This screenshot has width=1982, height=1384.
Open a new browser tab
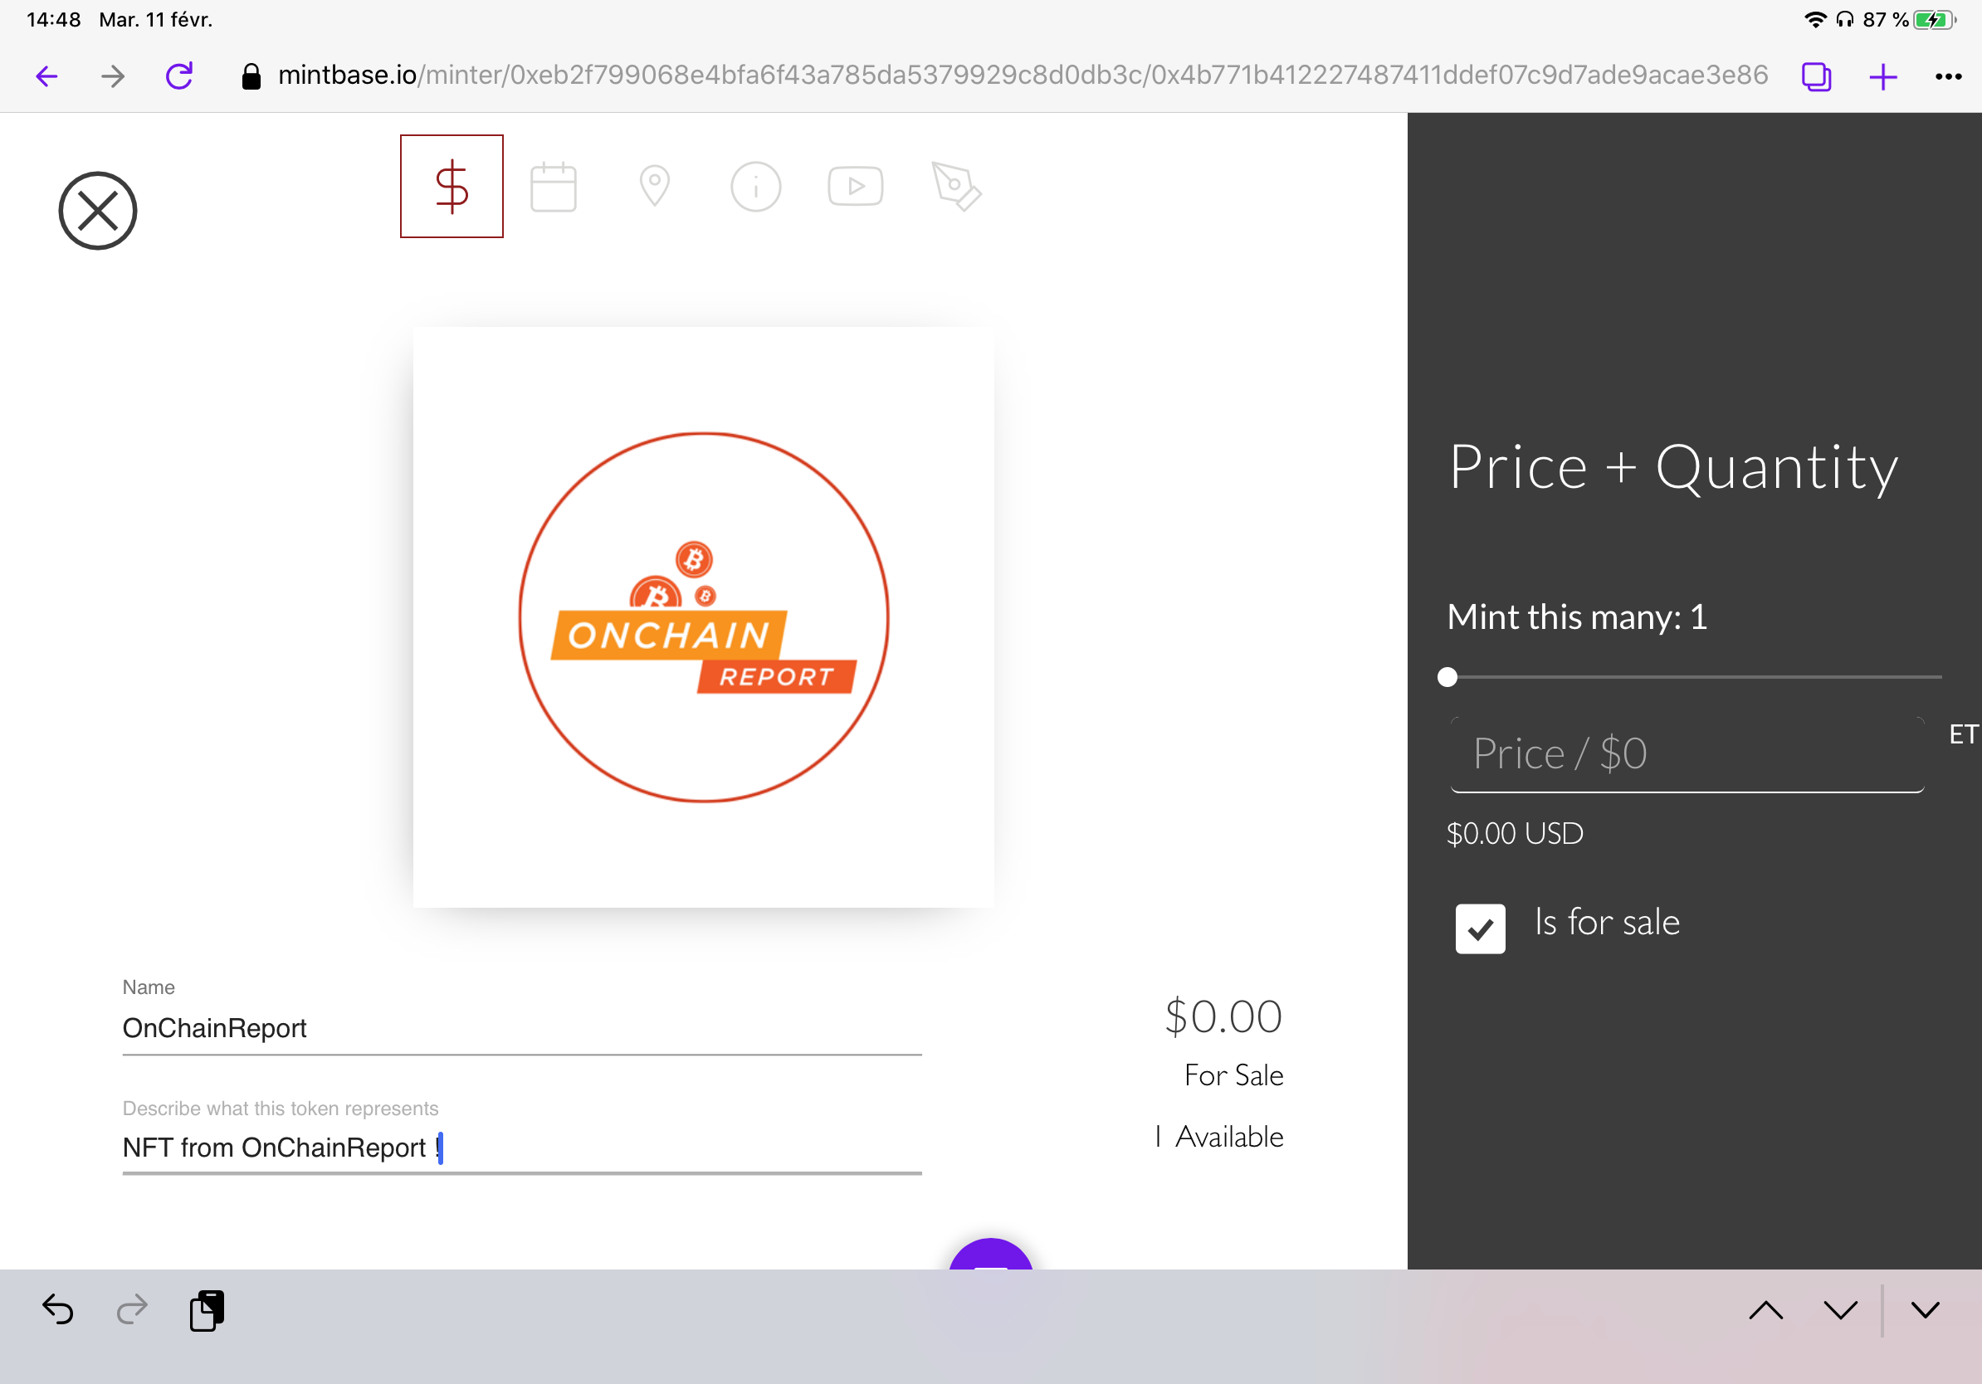[1882, 77]
